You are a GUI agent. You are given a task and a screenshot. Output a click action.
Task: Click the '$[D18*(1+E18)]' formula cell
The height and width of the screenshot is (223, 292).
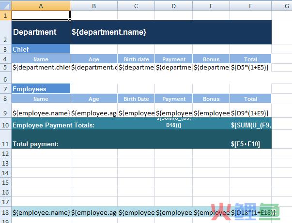[251, 212]
